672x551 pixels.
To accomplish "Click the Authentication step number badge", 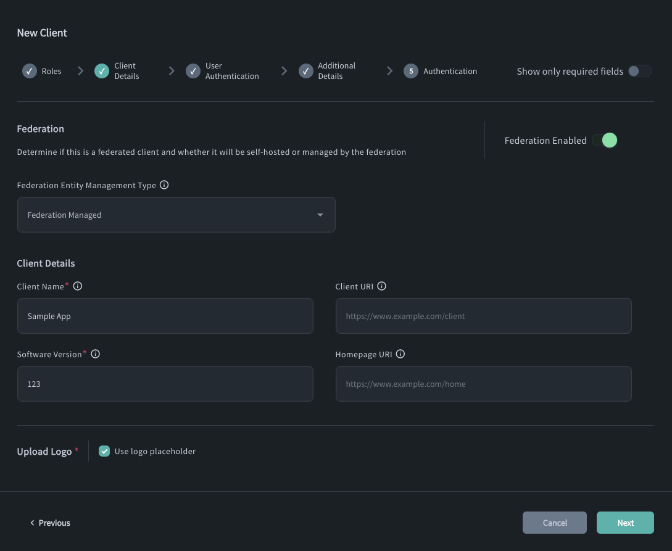I will point(411,71).
